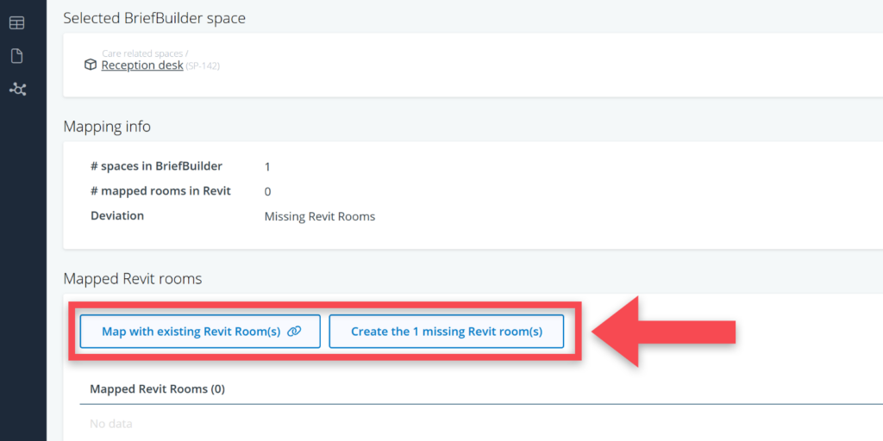The height and width of the screenshot is (441, 883).
Task: Select the # mapped rooms in Revit label
Action: pyautogui.click(x=160, y=191)
